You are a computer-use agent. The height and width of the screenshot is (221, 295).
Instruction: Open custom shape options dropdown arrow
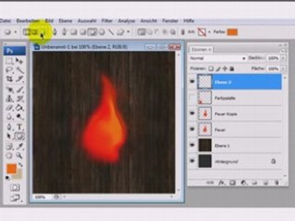pos(129,32)
